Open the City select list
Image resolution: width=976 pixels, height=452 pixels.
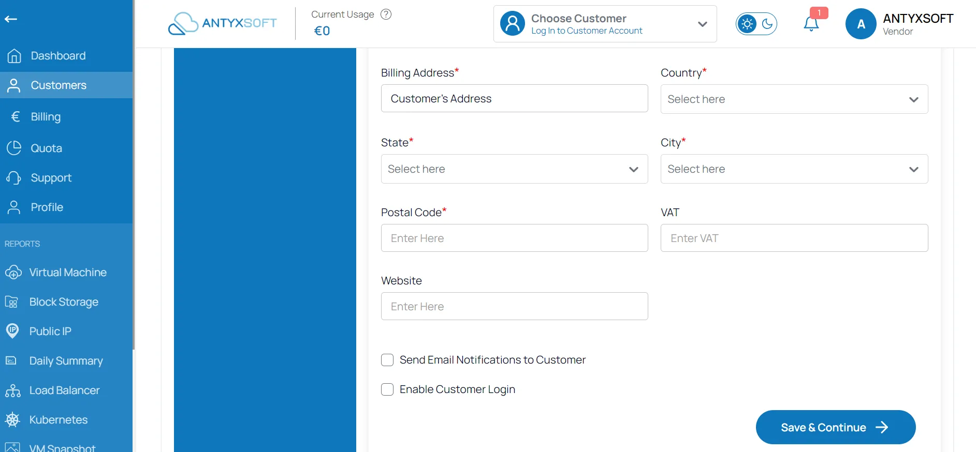794,169
